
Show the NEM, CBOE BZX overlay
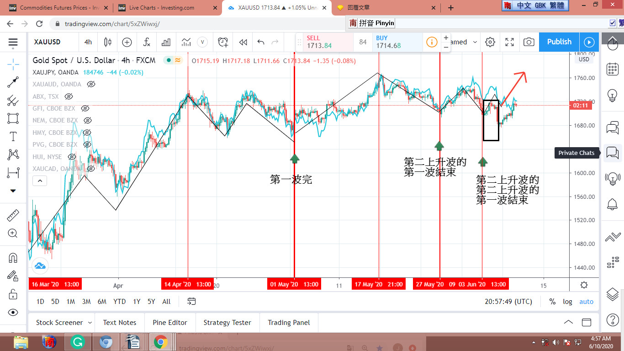pos(88,120)
